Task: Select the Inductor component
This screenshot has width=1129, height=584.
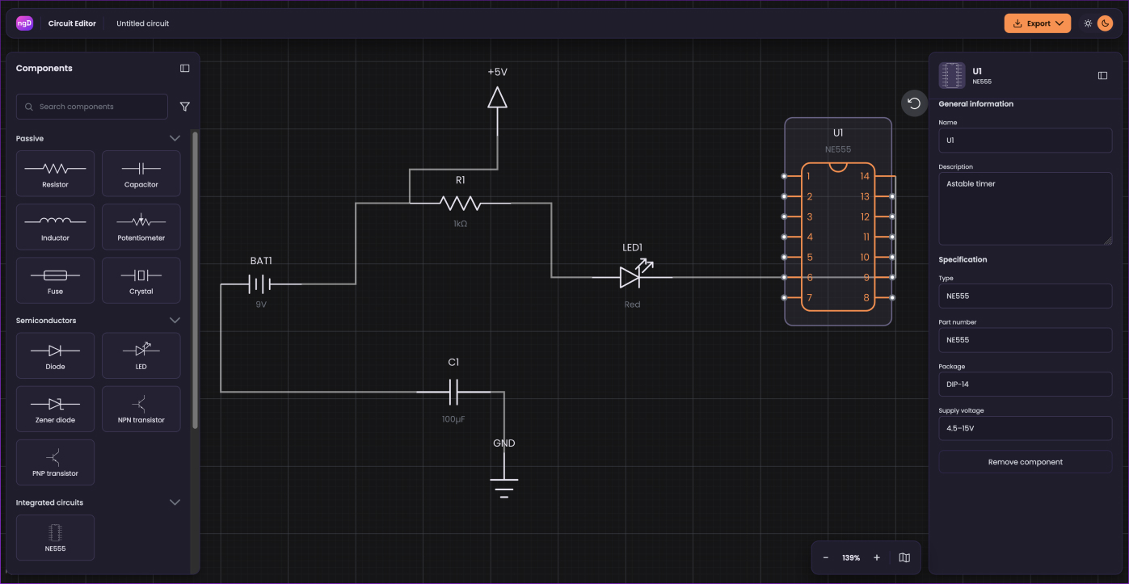Action: click(55, 227)
